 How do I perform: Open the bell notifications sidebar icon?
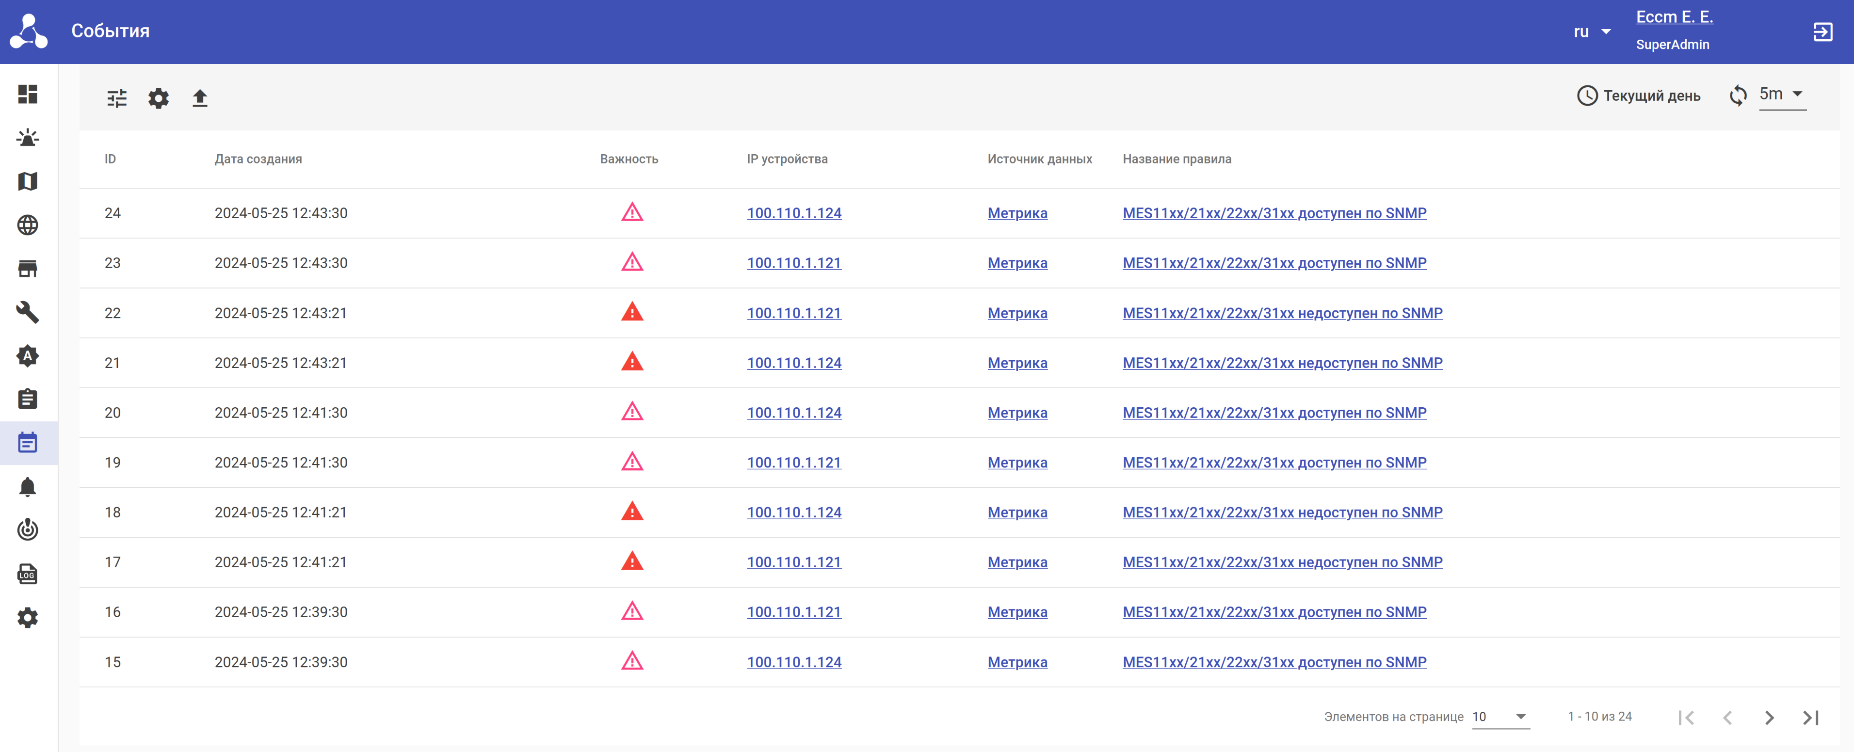pyautogui.click(x=27, y=487)
